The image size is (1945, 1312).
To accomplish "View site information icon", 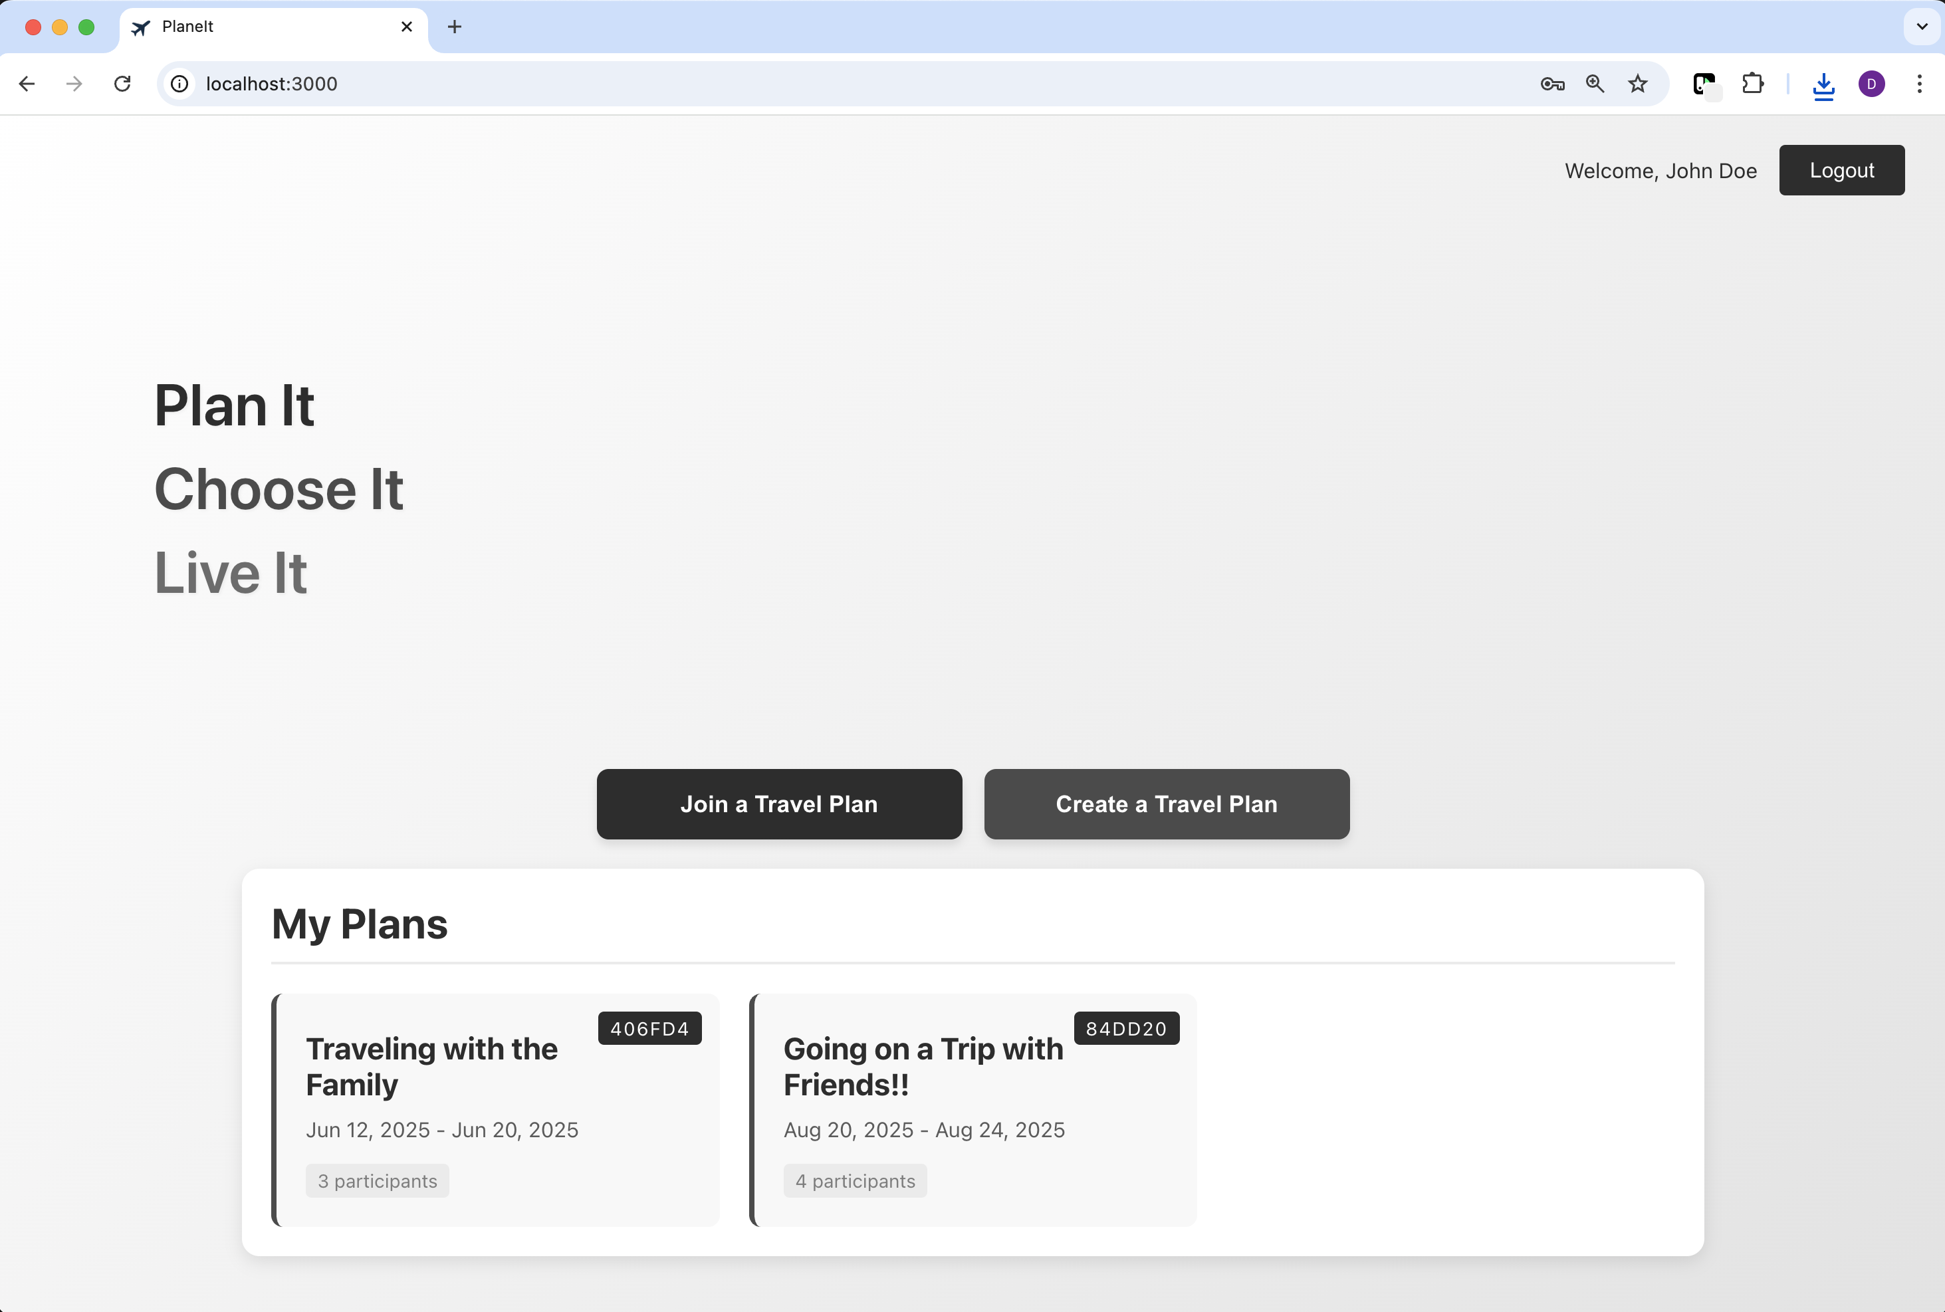I will tap(179, 84).
